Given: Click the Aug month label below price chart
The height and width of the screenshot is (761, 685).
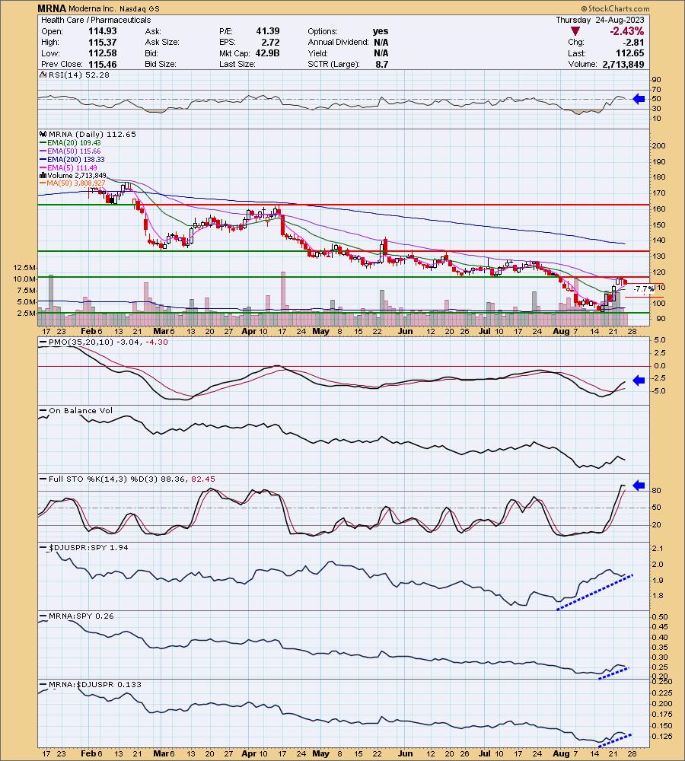Looking at the screenshot, I should (561, 331).
